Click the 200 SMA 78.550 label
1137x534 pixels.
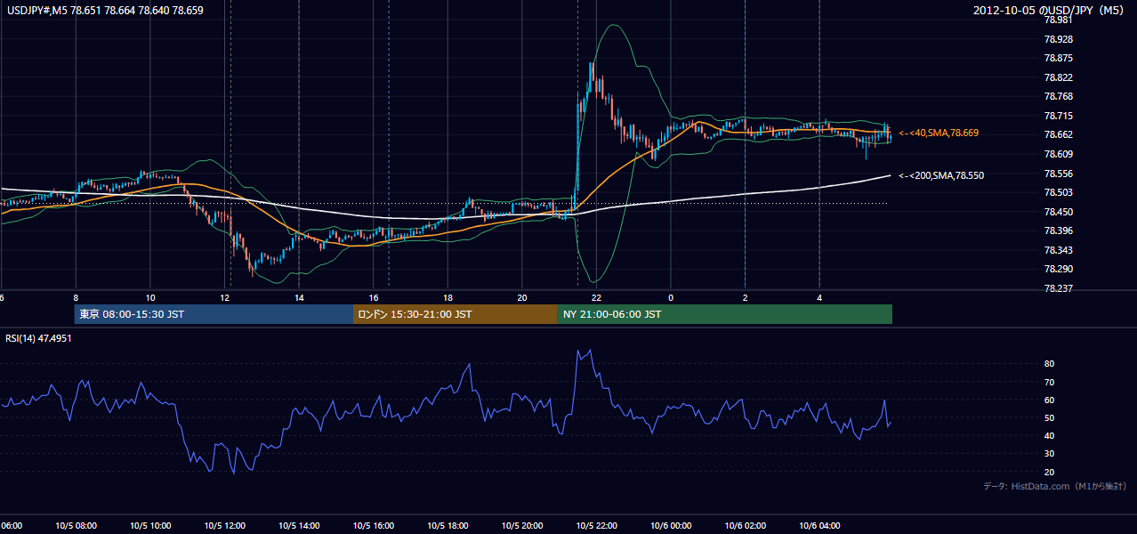[941, 175]
